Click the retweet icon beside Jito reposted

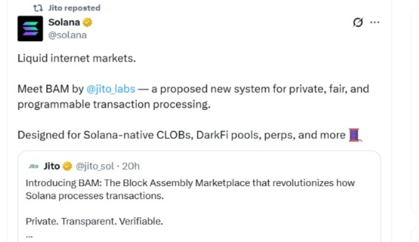coord(38,8)
